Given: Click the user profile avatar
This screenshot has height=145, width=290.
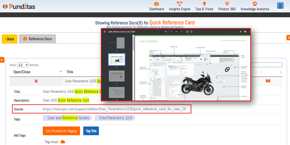Looking at the screenshot, I should 280,6.
